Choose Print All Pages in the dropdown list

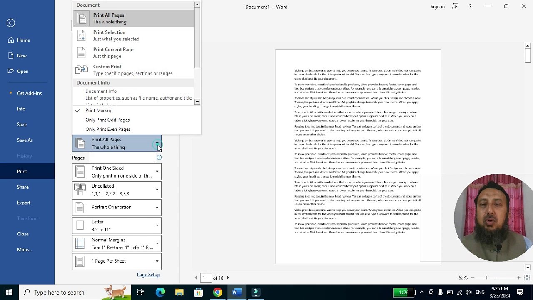pyautogui.click(x=133, y=18)
